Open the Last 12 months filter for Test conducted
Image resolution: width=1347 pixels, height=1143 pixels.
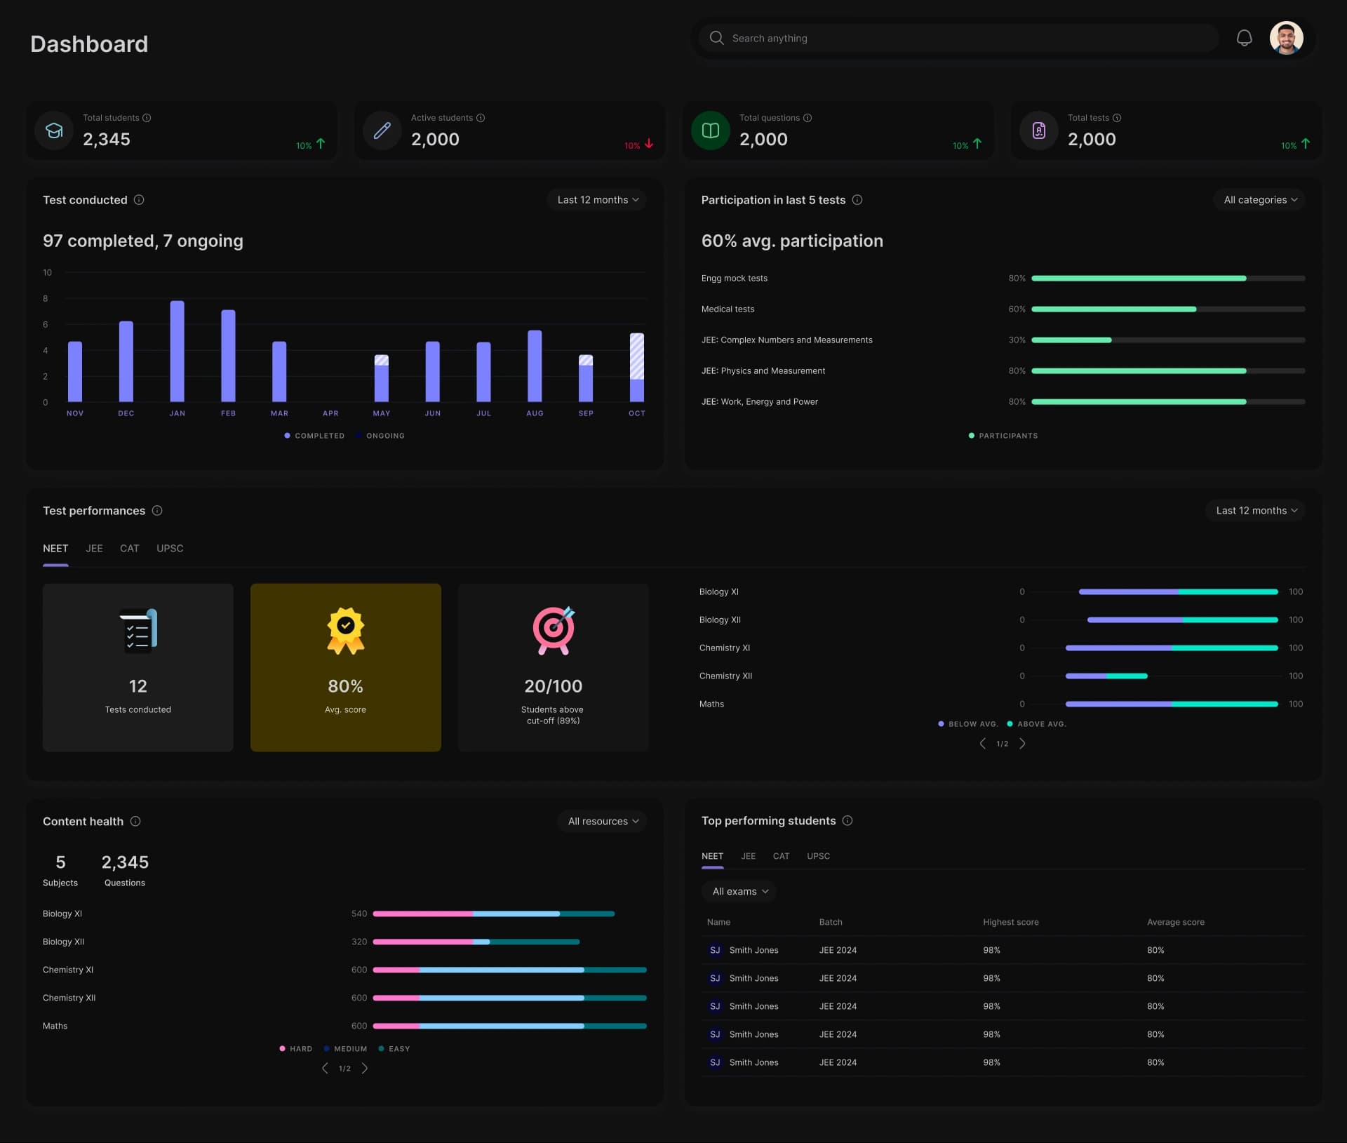[x=596, y=199]
